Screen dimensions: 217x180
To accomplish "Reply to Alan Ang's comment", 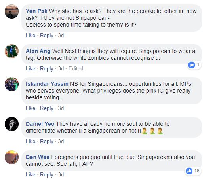I will tap(46, 68).
